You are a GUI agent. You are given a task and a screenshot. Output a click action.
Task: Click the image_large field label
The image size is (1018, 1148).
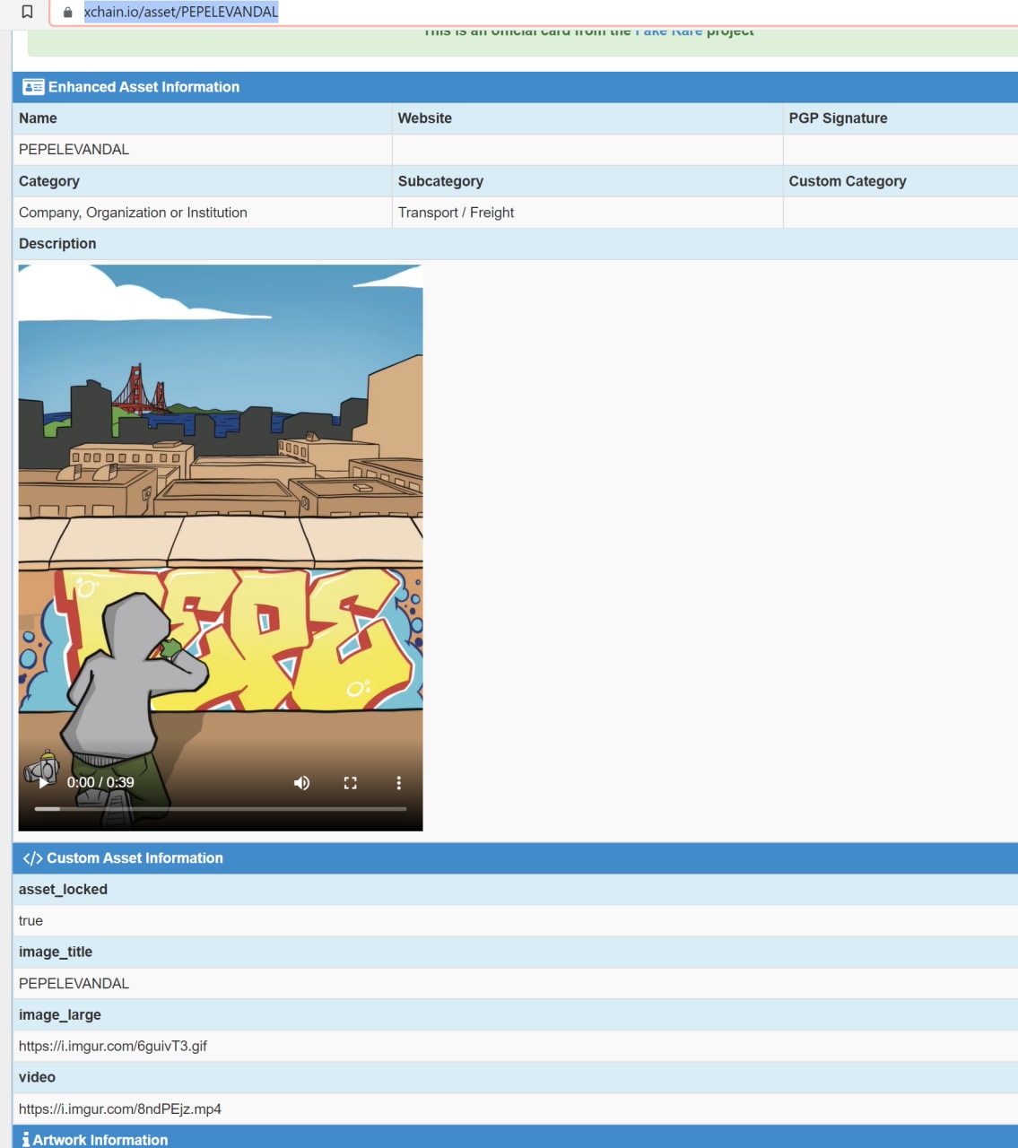[60, 1015]
